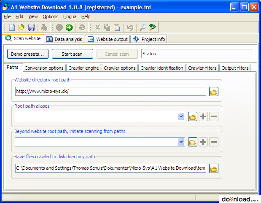The width and height of the screenshot is (261, 203).
Task: Minimize the A1 Website Download window
Action: click(234, 7)
